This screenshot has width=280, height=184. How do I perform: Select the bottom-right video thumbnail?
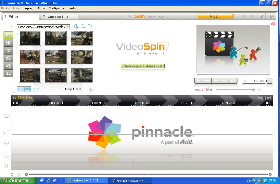point(82,75)
